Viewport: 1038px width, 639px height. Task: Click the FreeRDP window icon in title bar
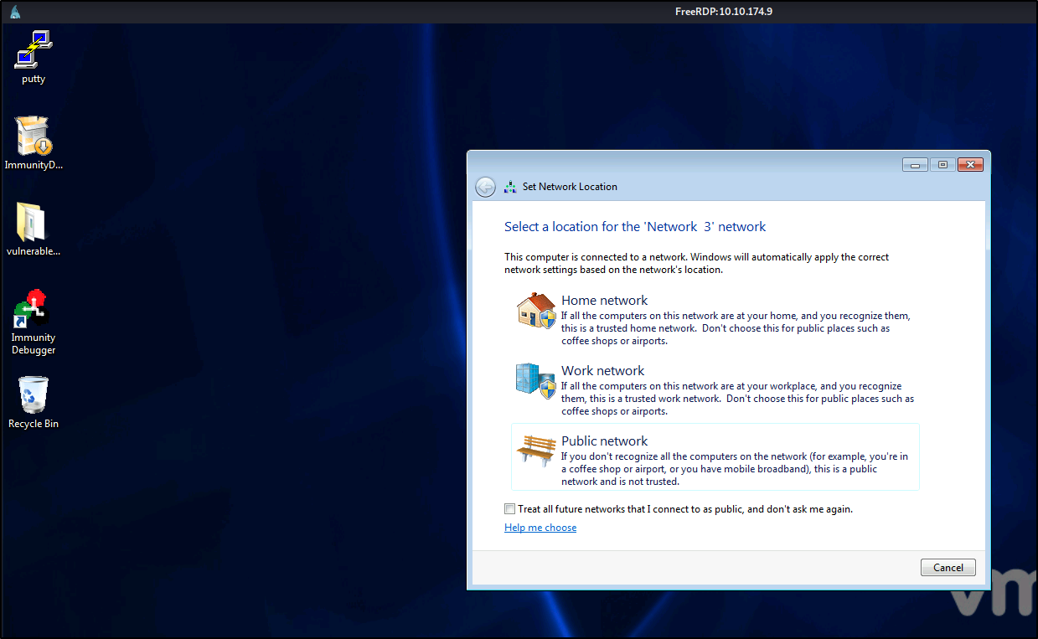click(15, 12)
